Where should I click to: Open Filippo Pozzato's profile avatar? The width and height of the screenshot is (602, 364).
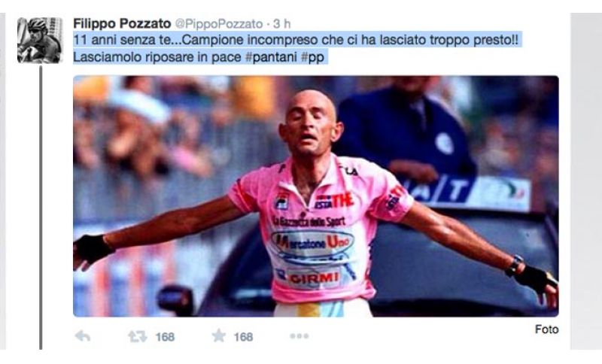(40, 41)
